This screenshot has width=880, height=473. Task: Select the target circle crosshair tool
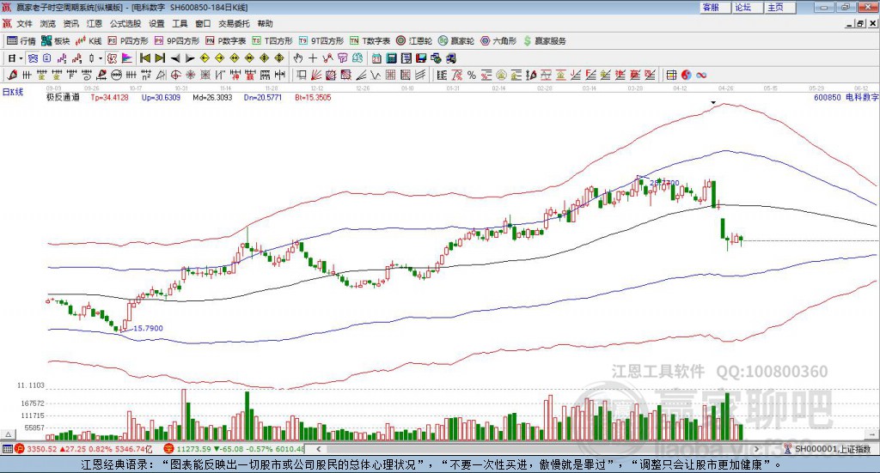tap(175, 75)
